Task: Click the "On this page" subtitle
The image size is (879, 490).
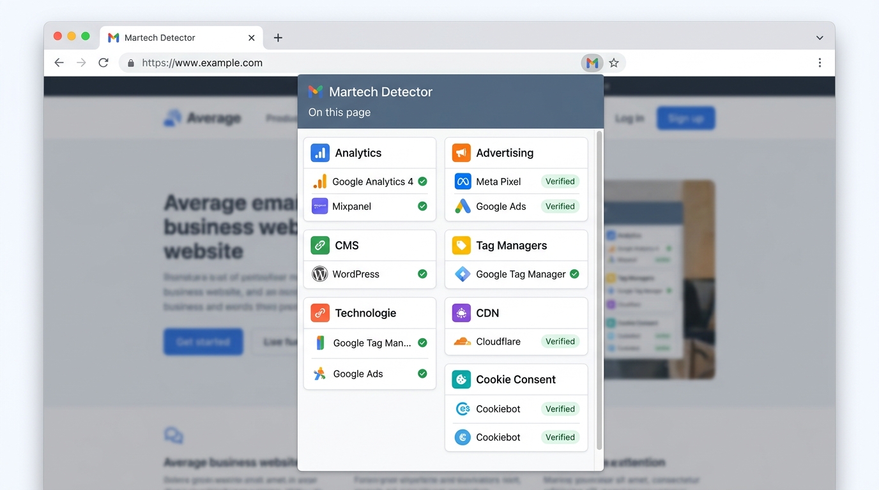Action: point(339,112)
